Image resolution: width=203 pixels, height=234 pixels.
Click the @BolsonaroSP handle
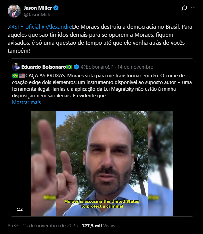pos(97,67)
